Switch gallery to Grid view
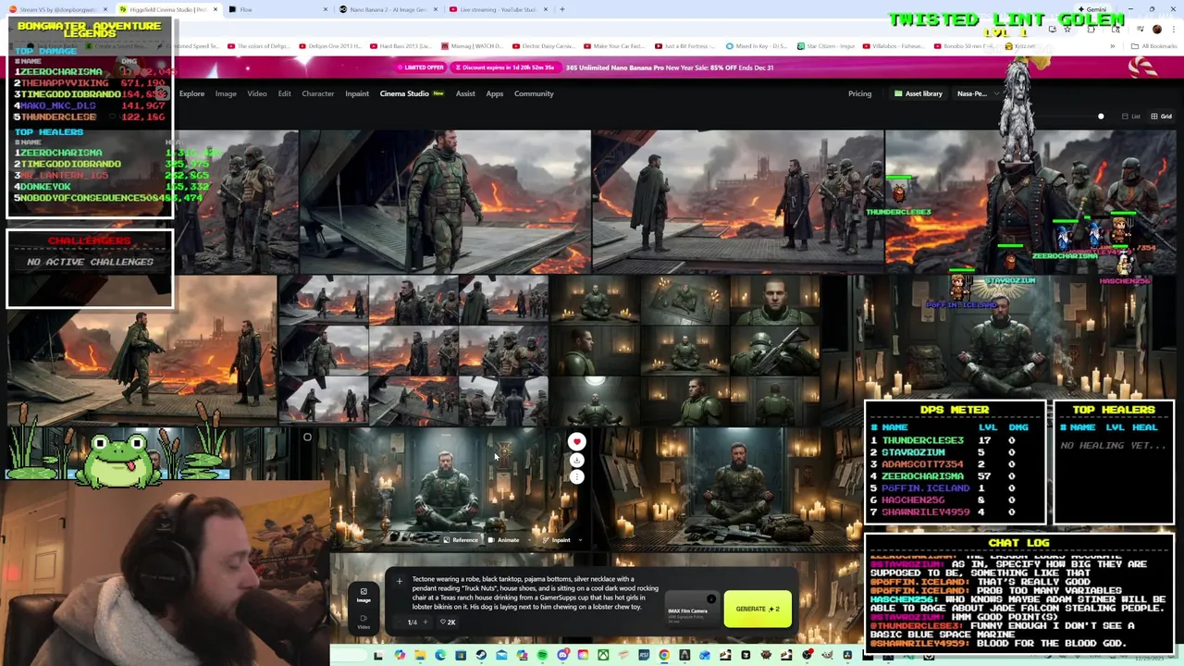The height and width of the screenshot is (666, 1184). tap(1161, 117)
